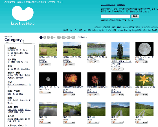Go to pagination page 4
Screen dimensions: 158x127
[x=52, y=37]
